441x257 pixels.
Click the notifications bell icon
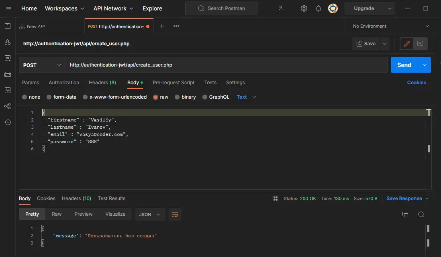318,8
